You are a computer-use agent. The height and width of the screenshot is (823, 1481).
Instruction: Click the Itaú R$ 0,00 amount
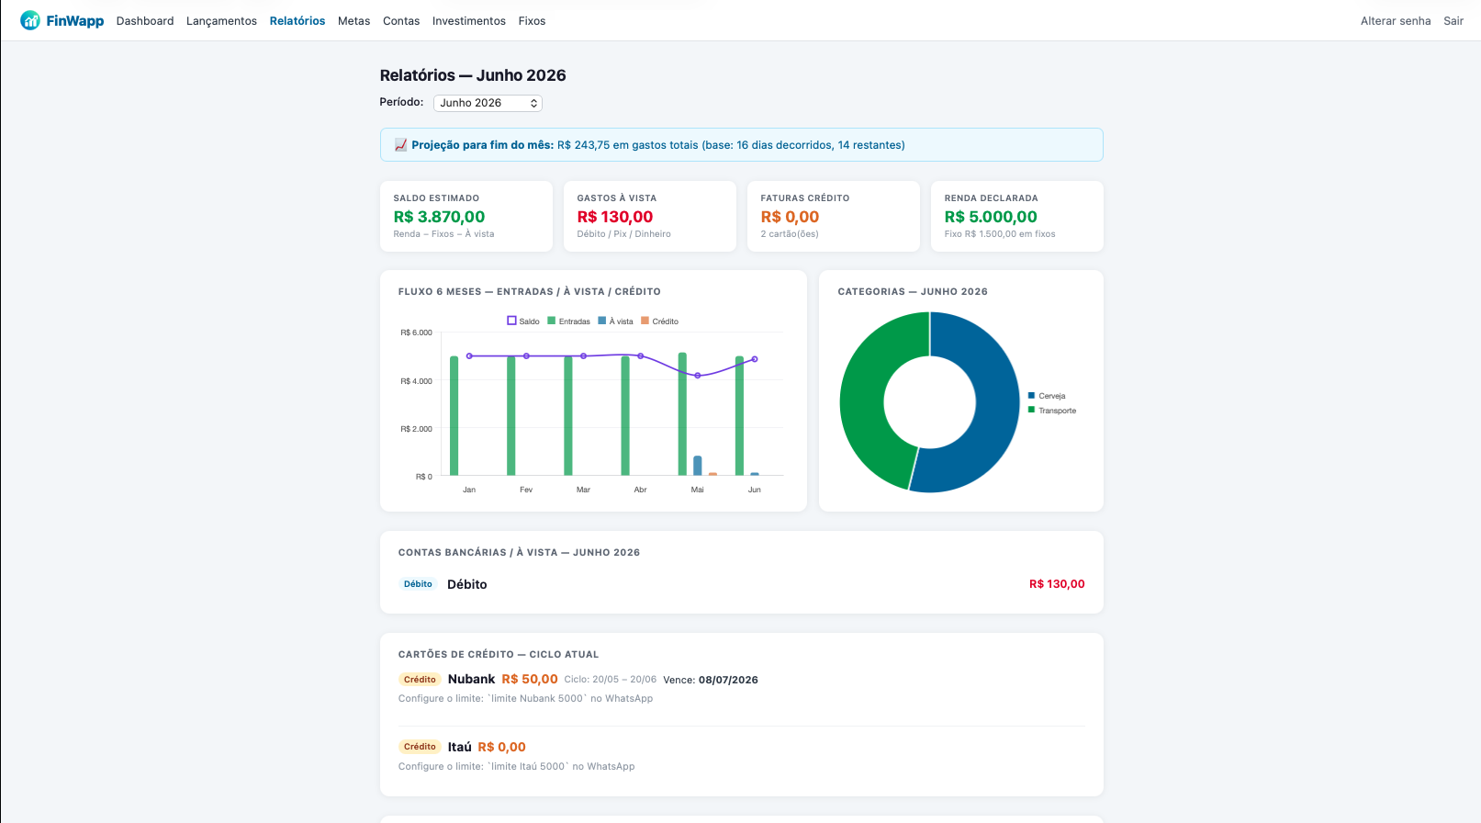point(501,747)
